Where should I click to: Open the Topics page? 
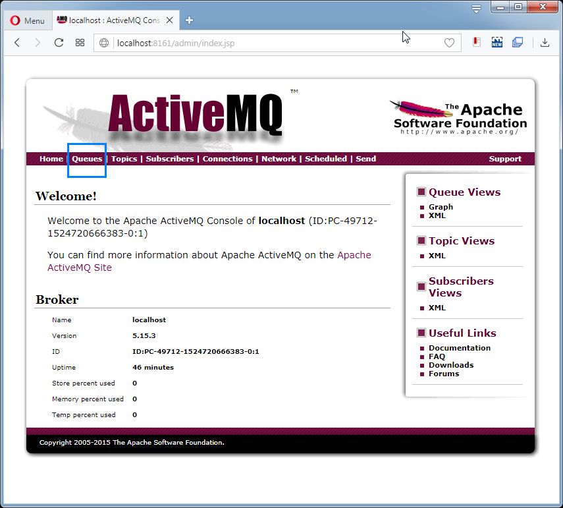tap(124, 159)
